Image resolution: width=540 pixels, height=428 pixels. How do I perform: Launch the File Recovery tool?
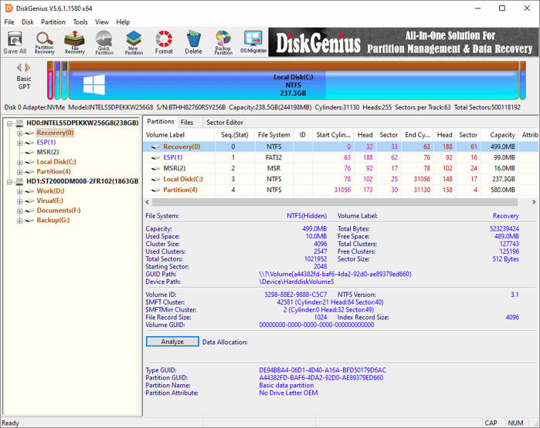point(74,42)
